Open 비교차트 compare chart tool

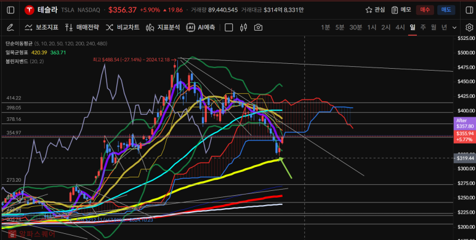(123, 28)
